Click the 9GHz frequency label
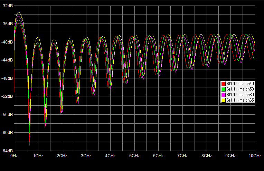The width and height of the screenshot is (264, 171). click(230, 156)
